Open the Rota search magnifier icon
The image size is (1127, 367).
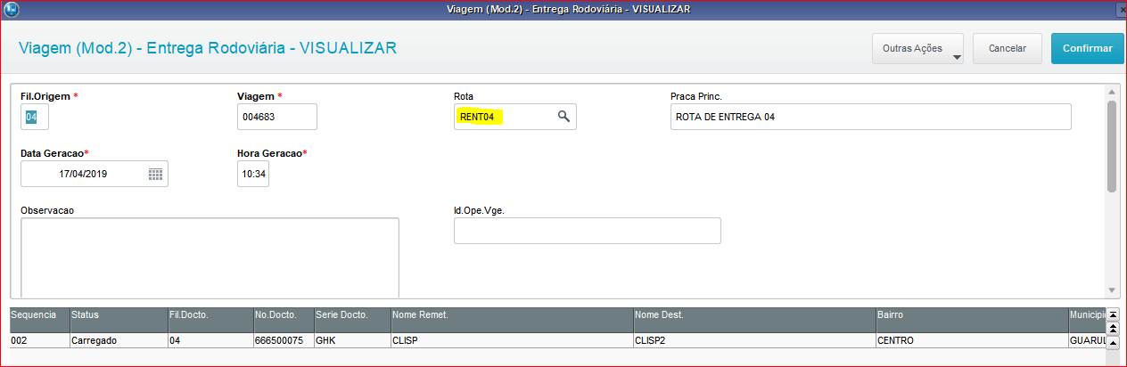pos(563,117)
